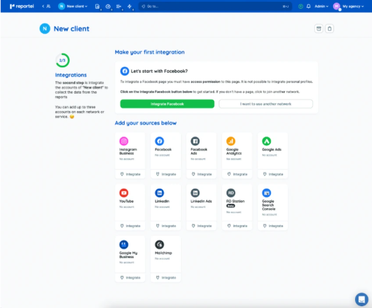Integrate RD Station
The width and height of the screenshot is (372, 308).
(x=238, y=226)
